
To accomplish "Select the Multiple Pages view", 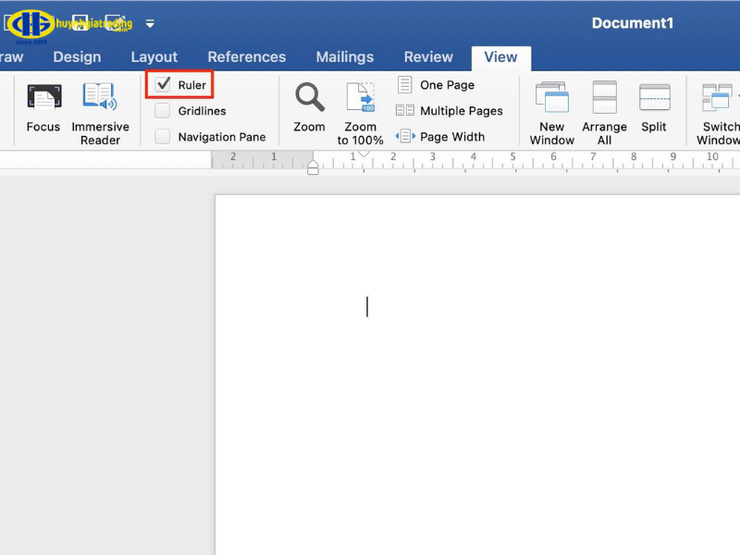I will [x=450, y=111].
